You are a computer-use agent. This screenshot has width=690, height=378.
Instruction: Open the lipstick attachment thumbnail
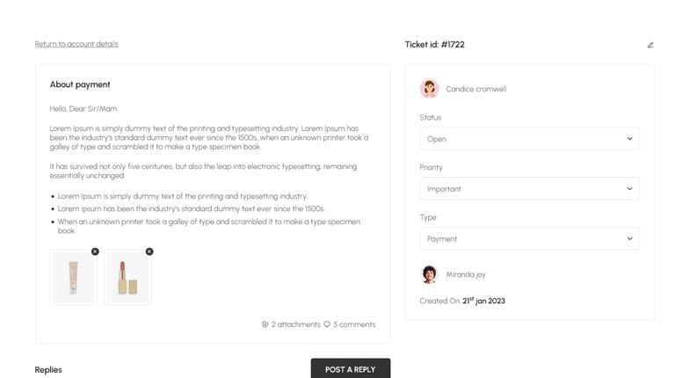127,278
